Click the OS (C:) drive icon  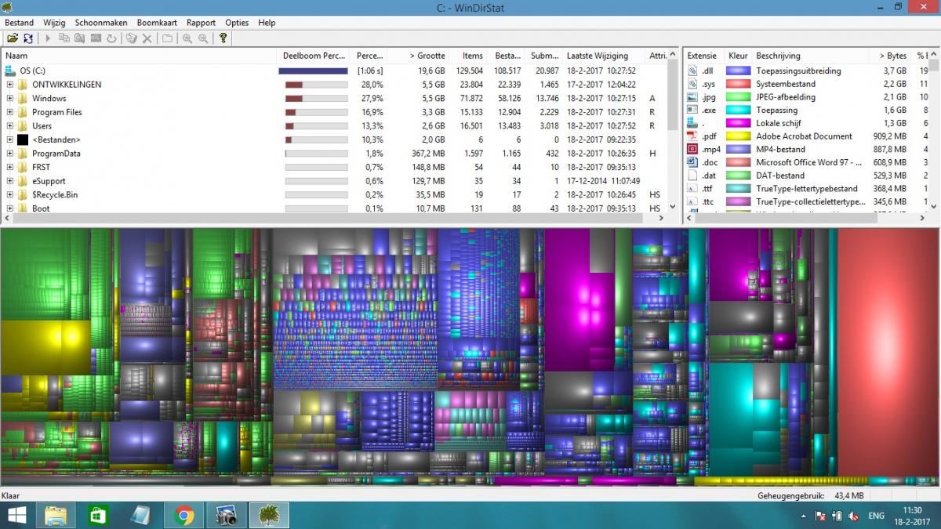11,71
